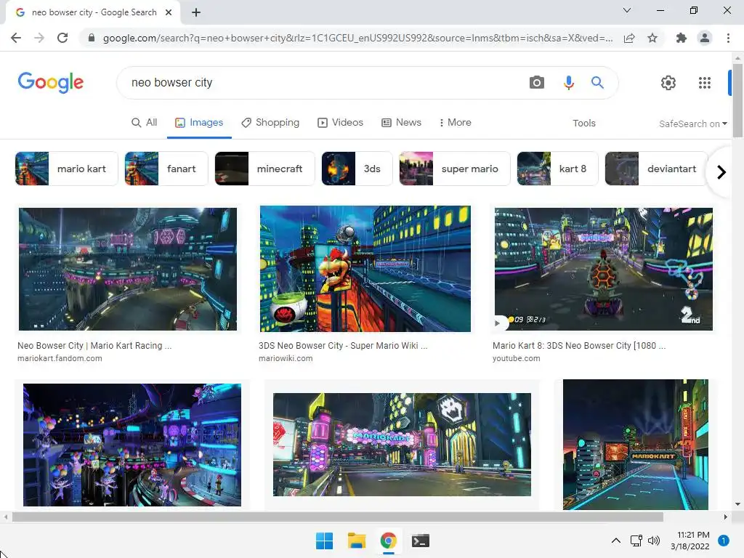The width and height of the screenshot is (744, 558).
Task: Show hidden system tray icons
Action: (616, 541)
